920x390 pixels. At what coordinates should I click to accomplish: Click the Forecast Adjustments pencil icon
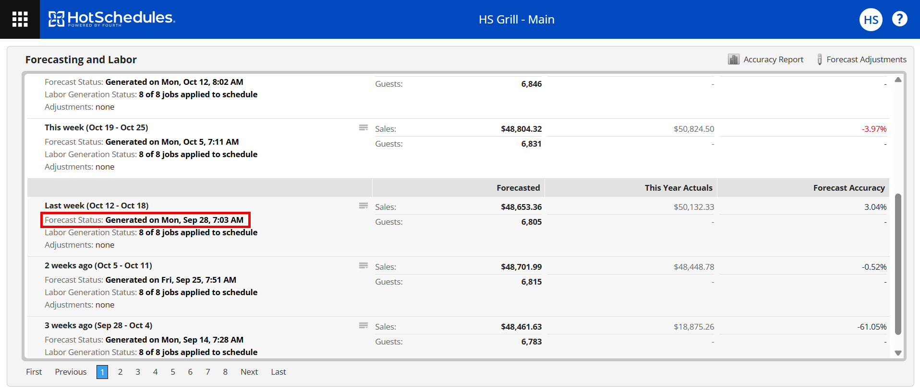(819, 59)
